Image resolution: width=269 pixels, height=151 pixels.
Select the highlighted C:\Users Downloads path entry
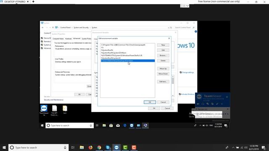[x=128, y=61]
